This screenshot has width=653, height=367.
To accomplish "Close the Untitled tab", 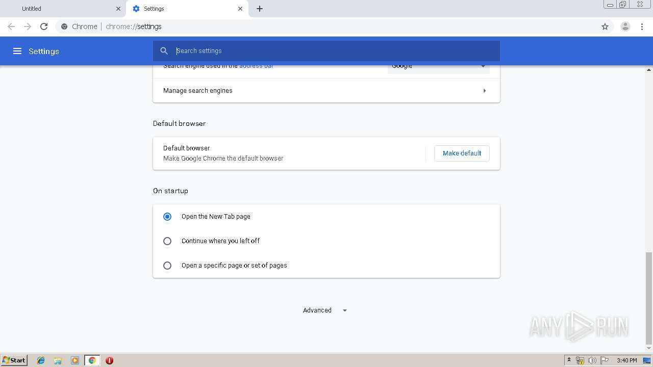I will 118,9.
